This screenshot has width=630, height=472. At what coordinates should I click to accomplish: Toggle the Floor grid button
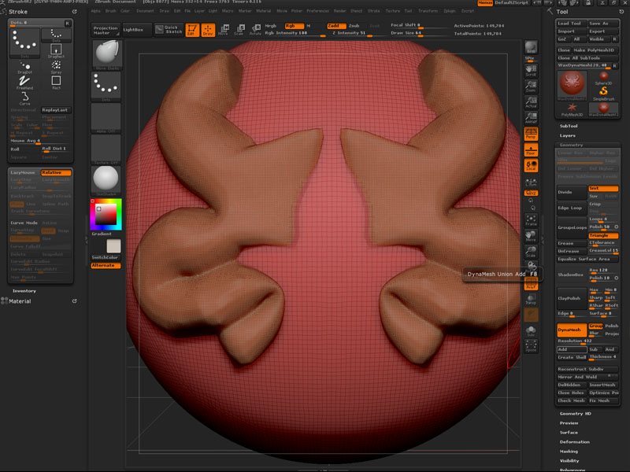(x=531, y=149)
